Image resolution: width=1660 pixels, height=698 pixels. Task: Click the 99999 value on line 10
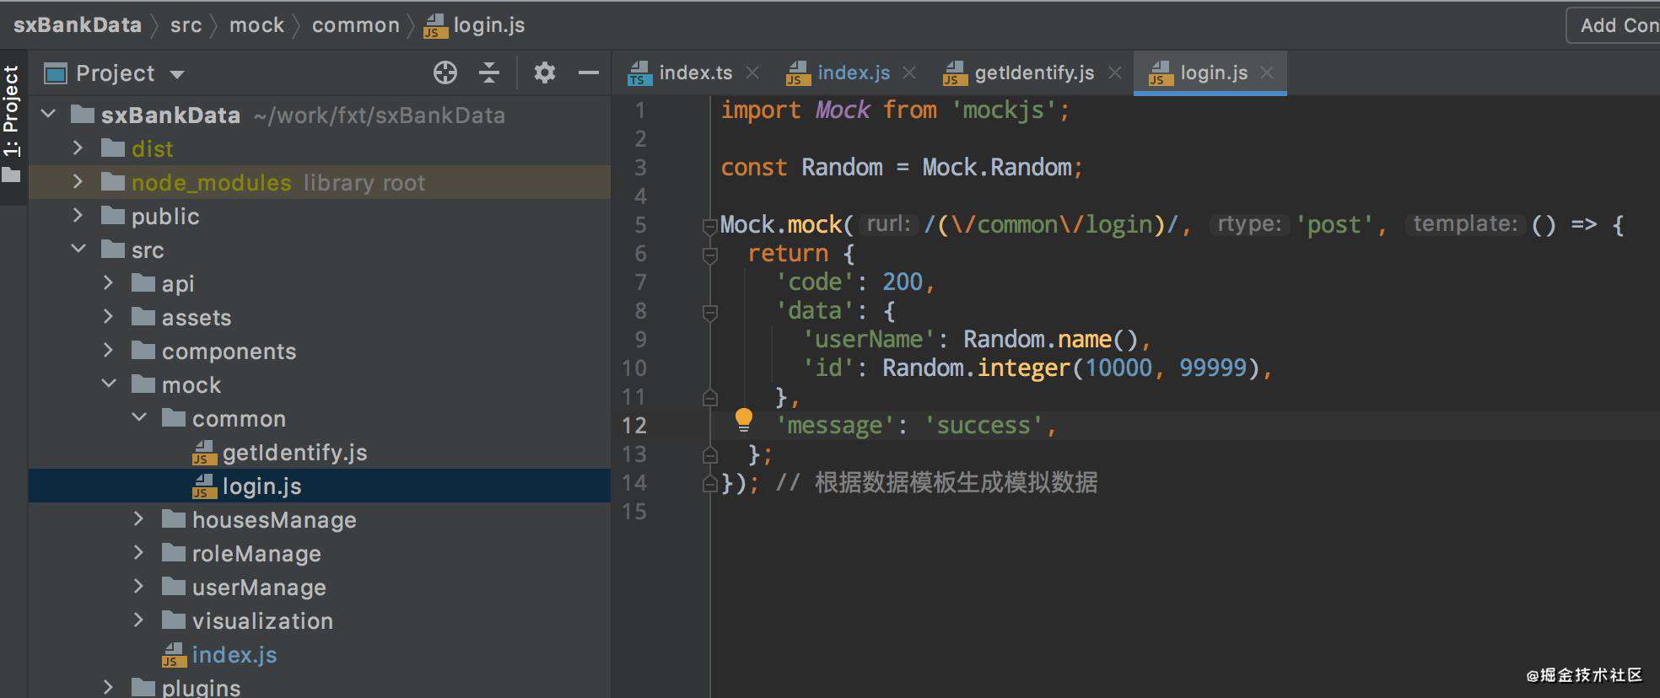pos(1213,368)
